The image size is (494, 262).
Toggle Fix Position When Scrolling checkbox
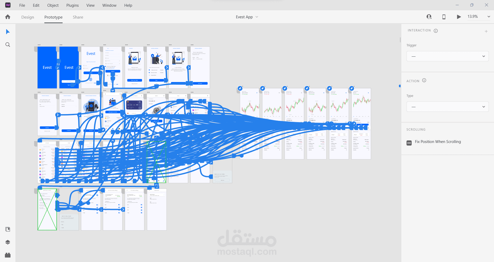click(x=409, y=143)
